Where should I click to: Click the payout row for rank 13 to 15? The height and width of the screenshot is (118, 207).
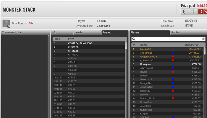click(89, 81)
